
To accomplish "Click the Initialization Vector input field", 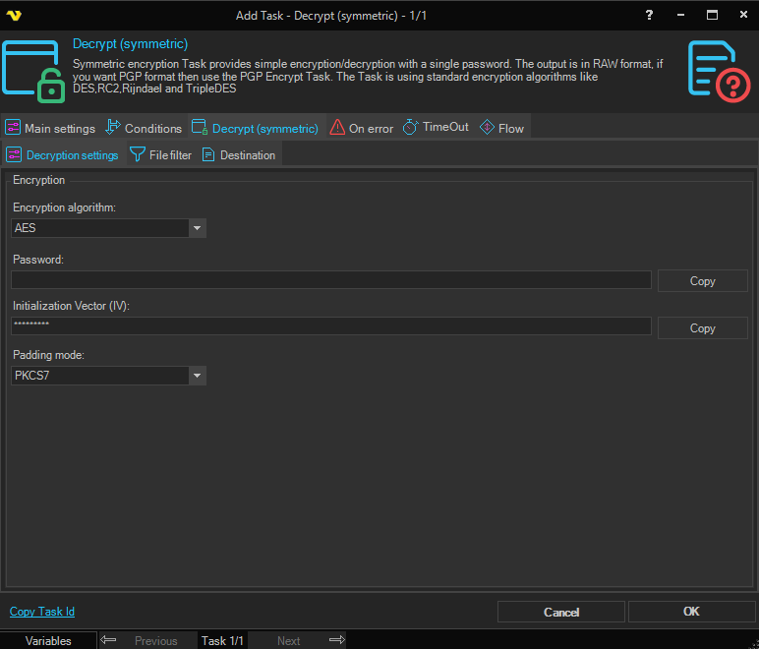I will [x=330, y=326].
